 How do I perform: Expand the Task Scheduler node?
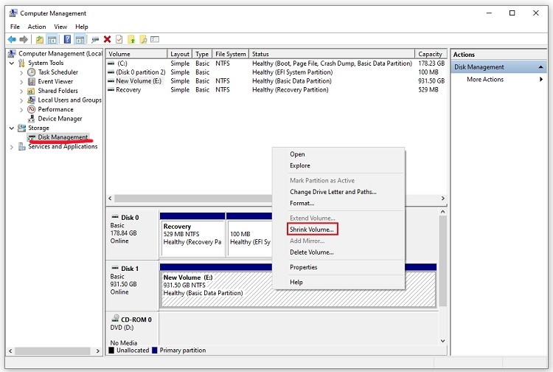coord(21,72)
